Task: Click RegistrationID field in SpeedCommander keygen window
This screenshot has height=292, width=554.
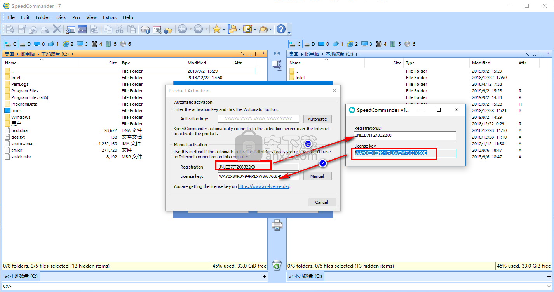Action: 405,136
